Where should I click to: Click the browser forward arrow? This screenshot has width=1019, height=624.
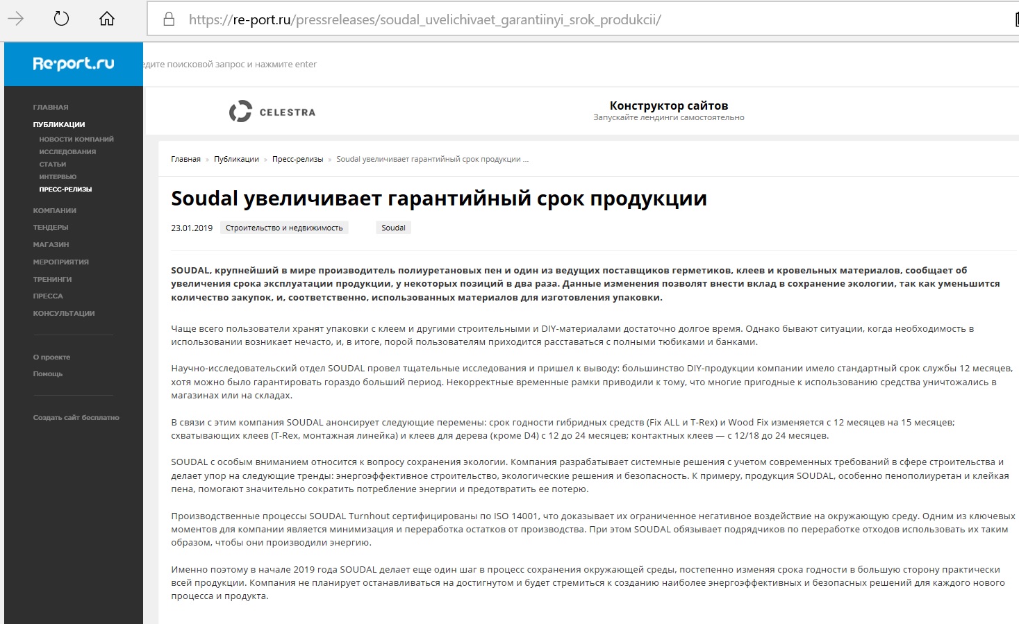[15, 19]
